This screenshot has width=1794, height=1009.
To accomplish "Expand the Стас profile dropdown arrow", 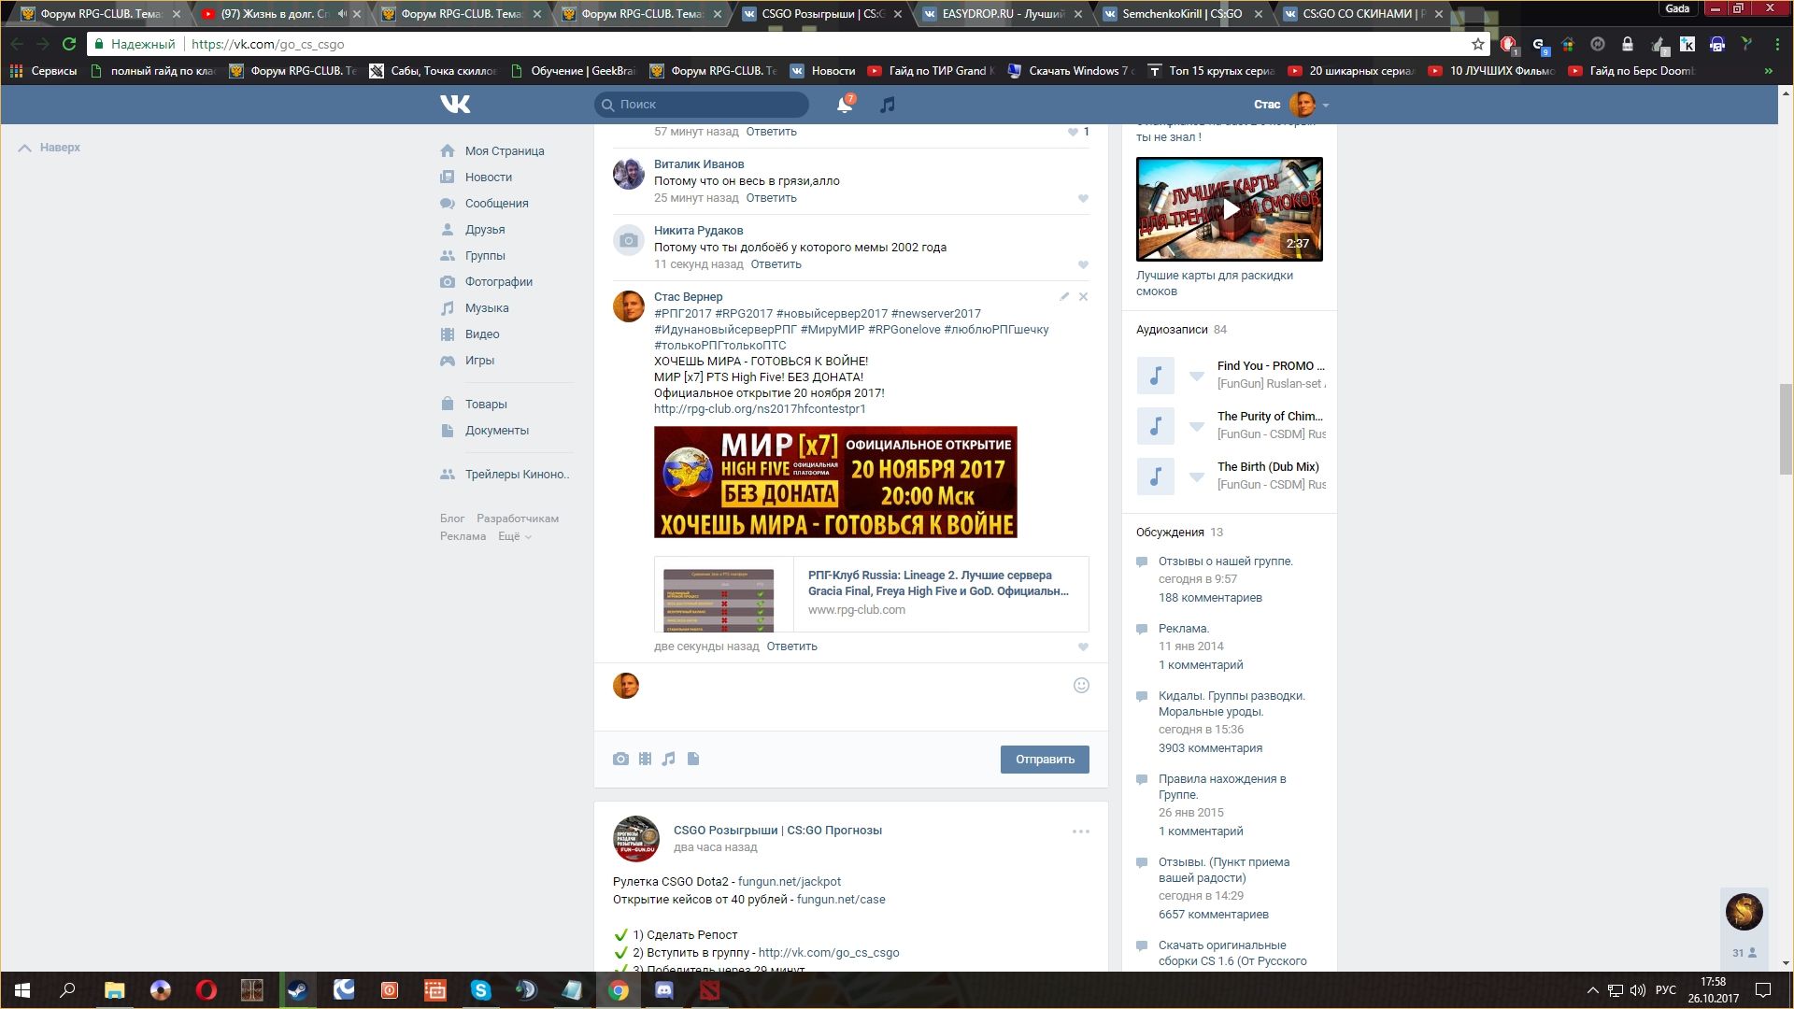I will [x=1326, y=106].
